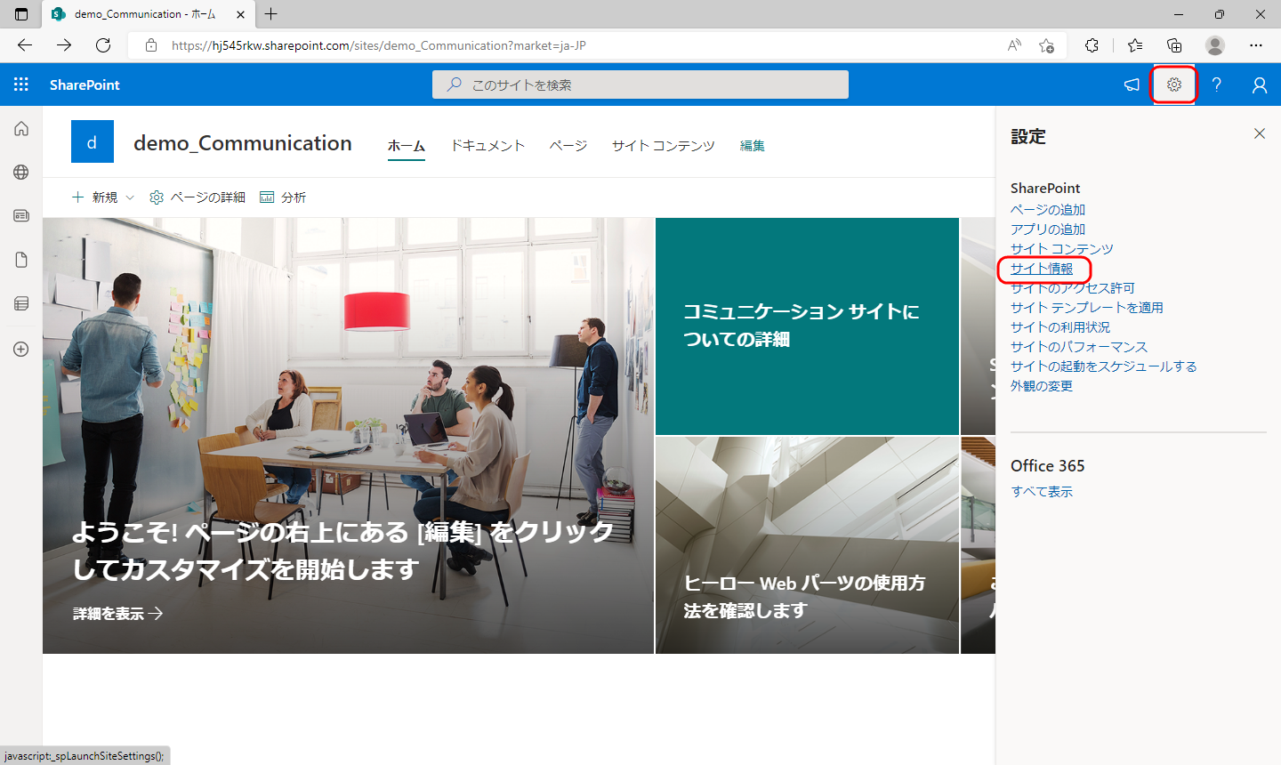Click the このサイトを検索 search box
This screenshot has width=1281, height=765.
640,85
